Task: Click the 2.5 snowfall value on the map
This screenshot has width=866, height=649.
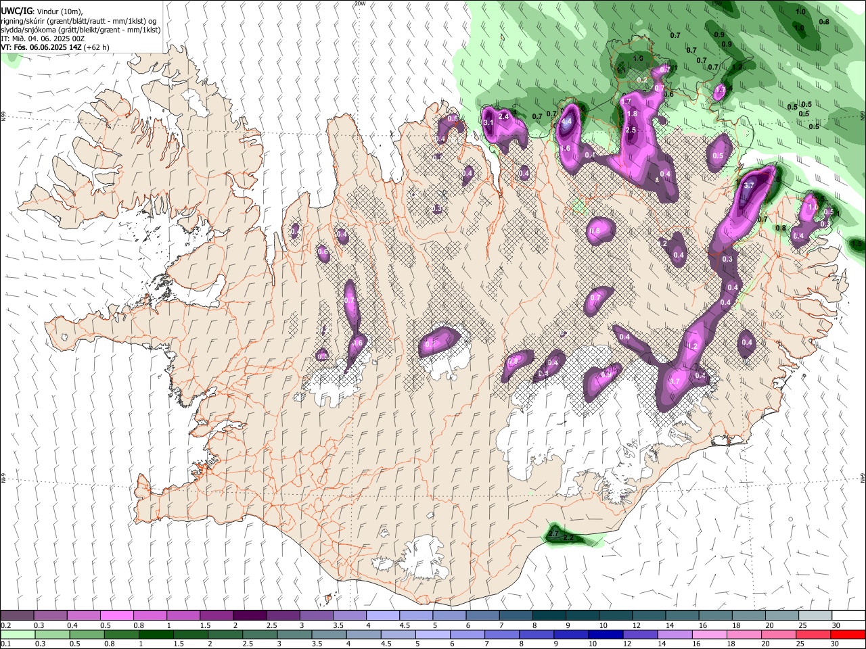Action: click(631, 130)
